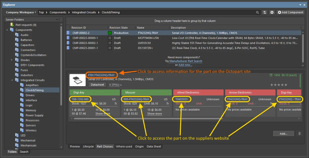Click Draft state box for LM555CM
The height and width of the screenshot is (158, 309).
click(x=110, y=43)
